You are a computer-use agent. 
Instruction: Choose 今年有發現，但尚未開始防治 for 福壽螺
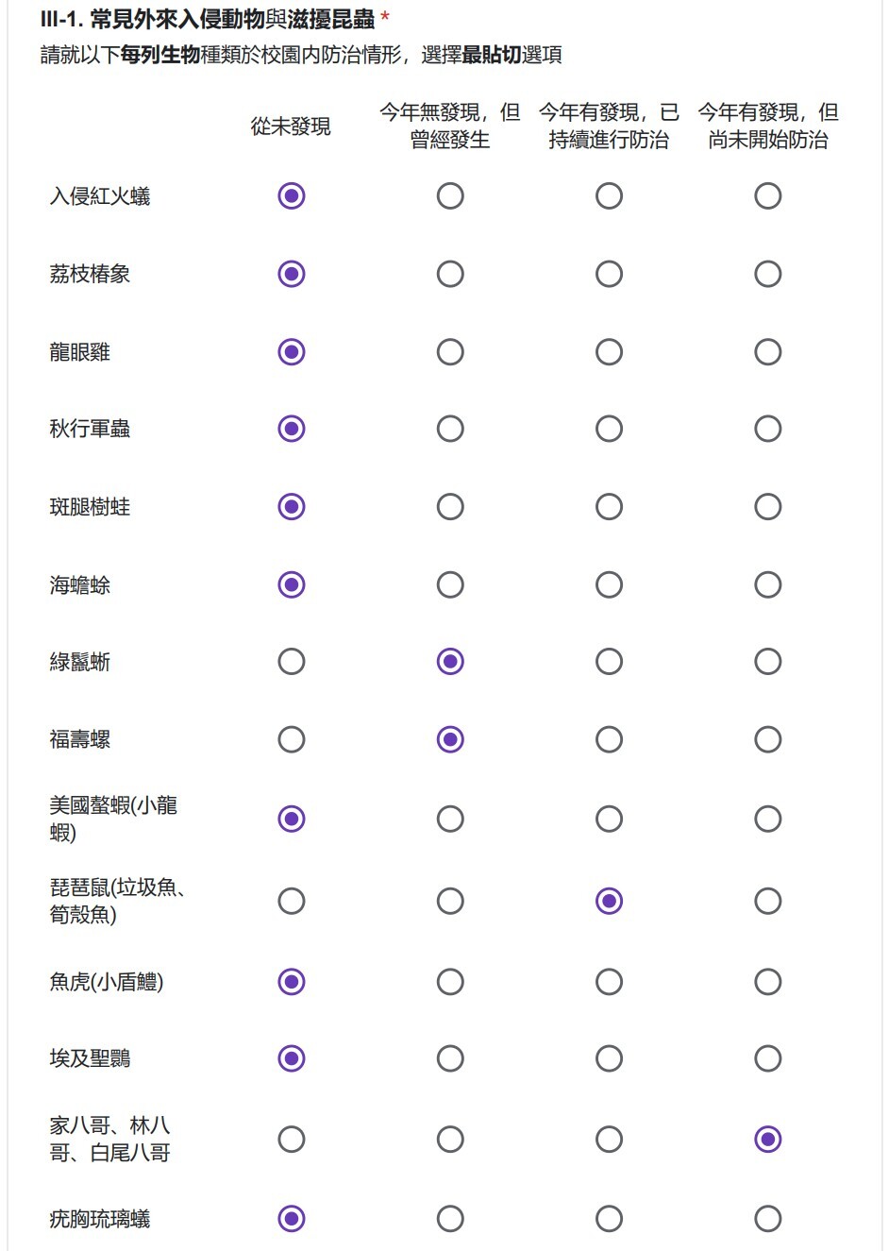767,739
